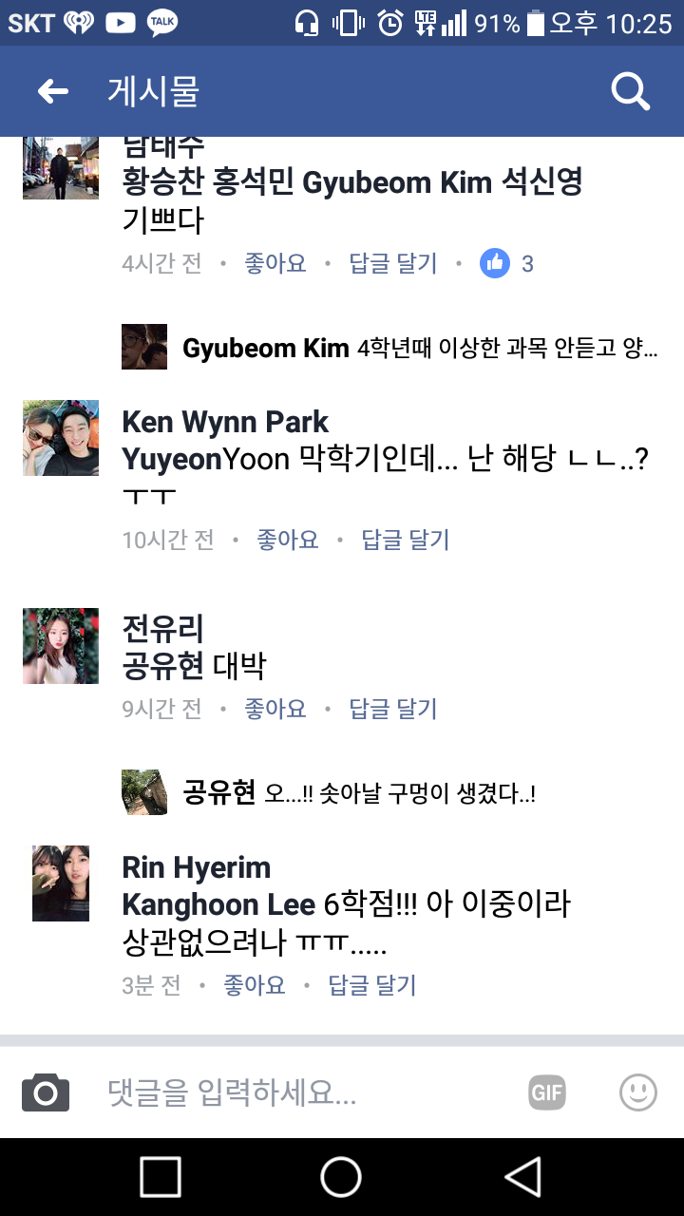This screenshot has height=1216, width=684.
Task: Tap the Android back triangle button
Action: [x=523, y=1177]
